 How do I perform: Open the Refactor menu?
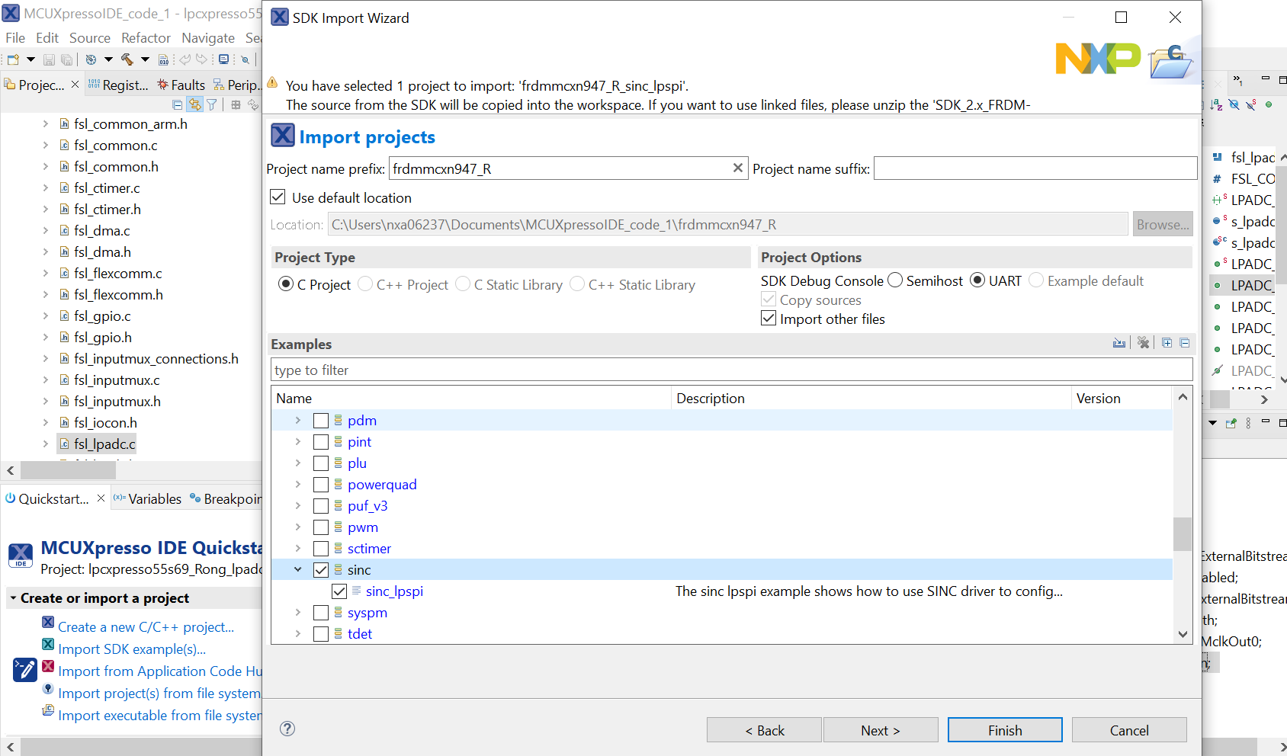click(146, 37)
